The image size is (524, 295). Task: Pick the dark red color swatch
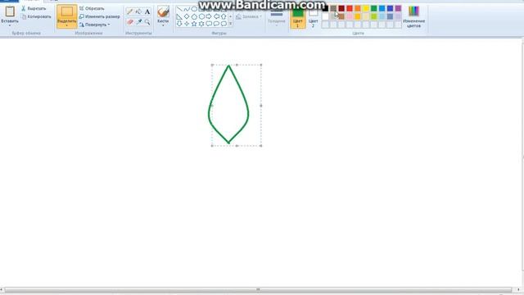341,8
